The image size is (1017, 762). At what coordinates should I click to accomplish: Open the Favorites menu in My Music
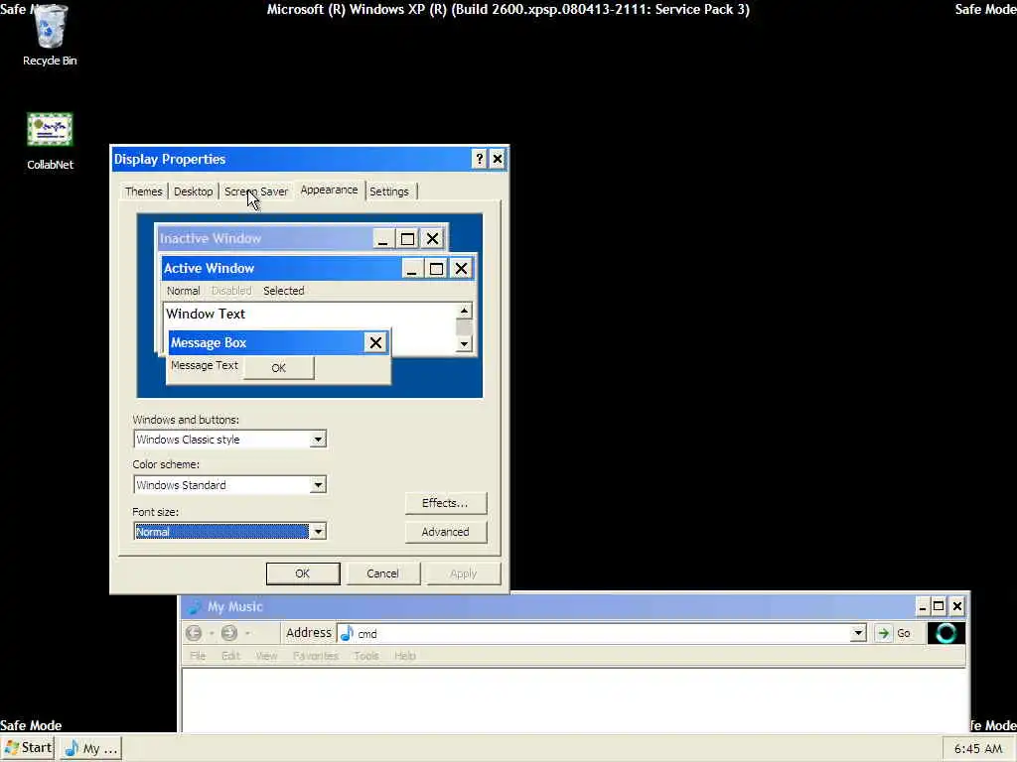click(316, 656)
